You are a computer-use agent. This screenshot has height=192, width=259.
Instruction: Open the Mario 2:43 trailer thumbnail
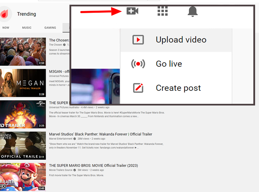click(x=23, y=177)
